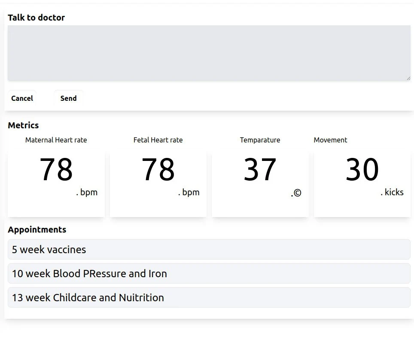Click the Temparature label
This screenshot has width=414, height=345.
click(x=260, y=140)
